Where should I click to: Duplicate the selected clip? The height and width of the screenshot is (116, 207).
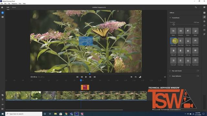[x=3, y=95]
